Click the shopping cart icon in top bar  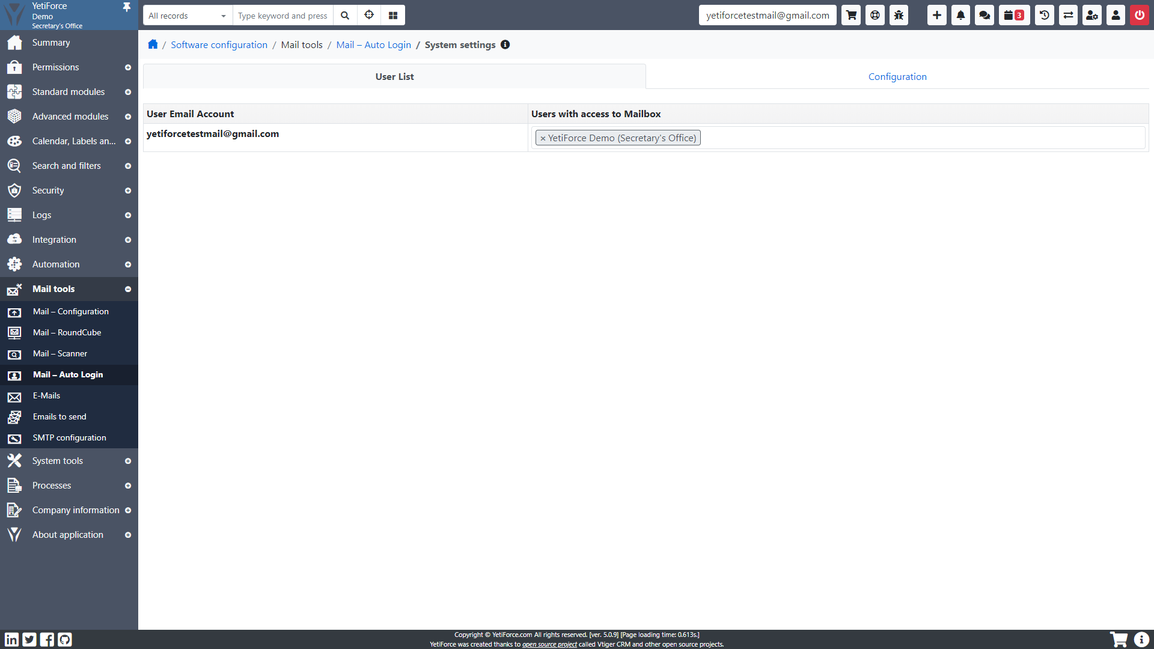(851, 16)
